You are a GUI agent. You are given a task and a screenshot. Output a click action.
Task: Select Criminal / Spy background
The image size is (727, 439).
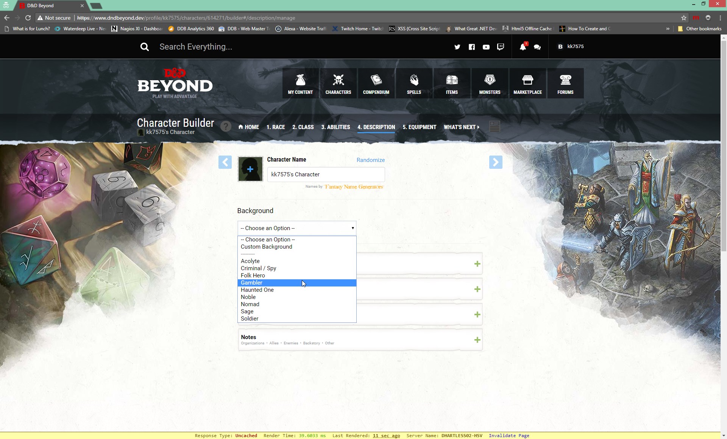pyautogui.click(x=297, y=268)
